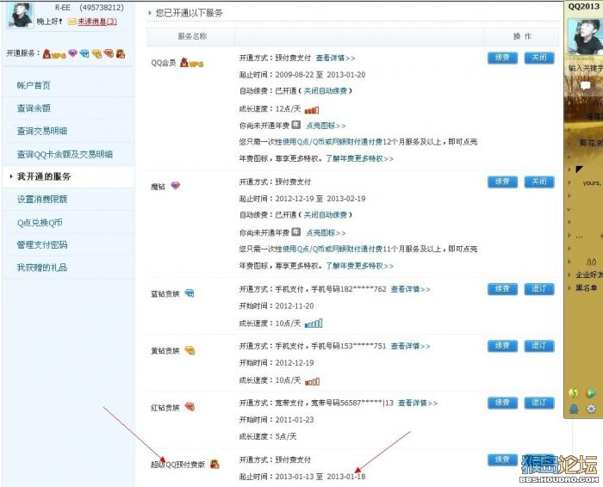Click the QQ2013 panel avatar

point(585,36)
